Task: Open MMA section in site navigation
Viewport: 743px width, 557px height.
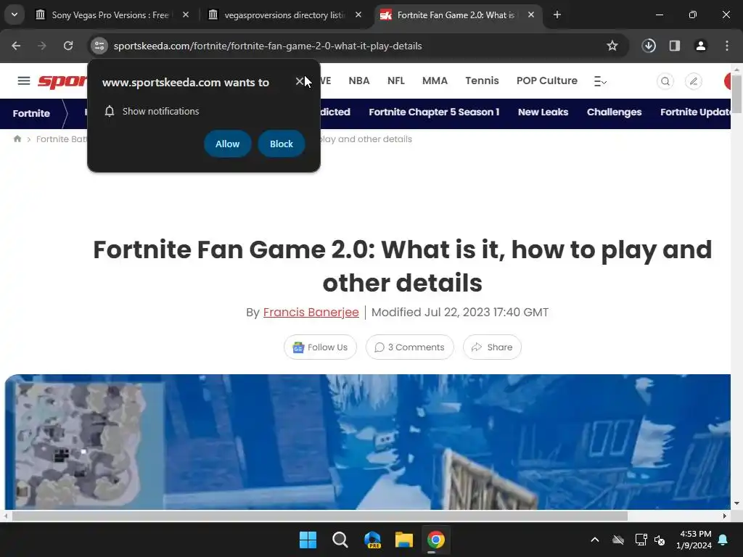Action: click(435, 81)
